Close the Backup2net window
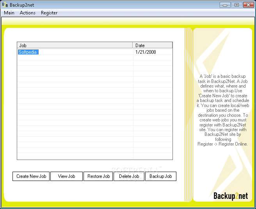Image resolution: width=256 pixels, height=209 pixels. (x=248, y=5)
